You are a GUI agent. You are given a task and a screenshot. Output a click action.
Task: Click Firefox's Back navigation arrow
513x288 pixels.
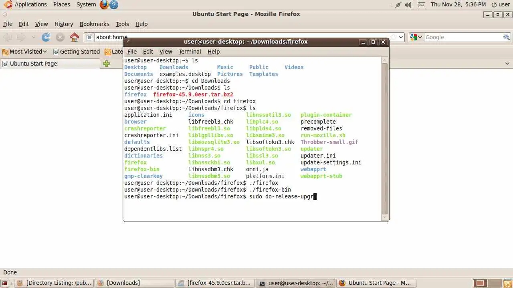click(x=8, y=37)
